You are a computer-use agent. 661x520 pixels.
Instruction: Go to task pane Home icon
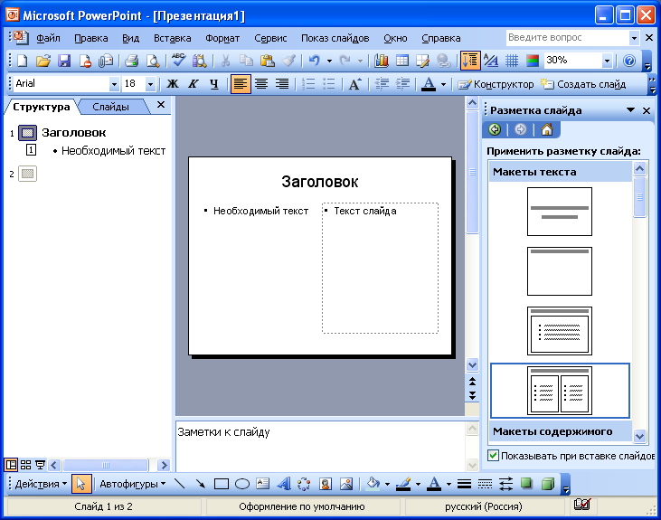click(x=547, y=129)
